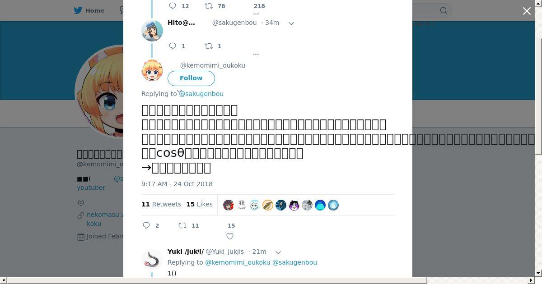This screenshot has height=284, width=542.
Task: View the 15 Likes list
Action: coord(199,204)
